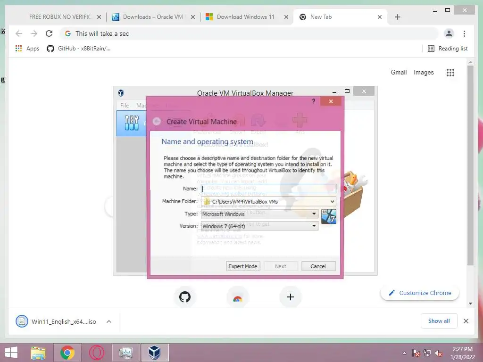
Task: Open Opera browser from taskbar
Action: point(96,353)
